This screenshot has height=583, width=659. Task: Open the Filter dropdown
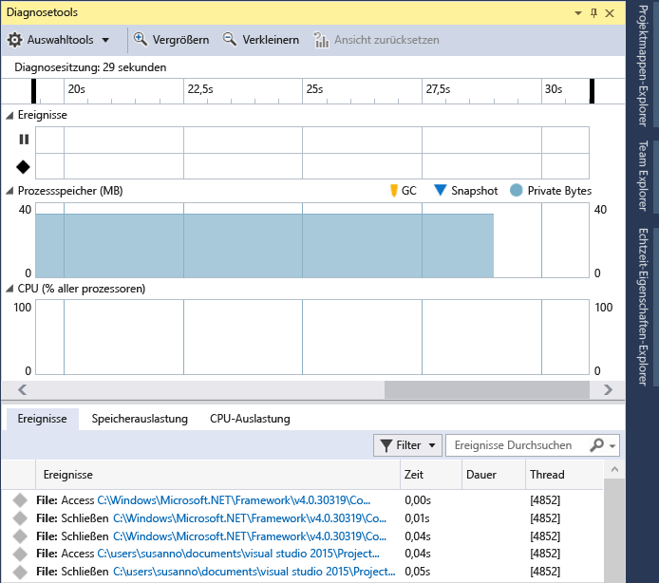(407, 445)
